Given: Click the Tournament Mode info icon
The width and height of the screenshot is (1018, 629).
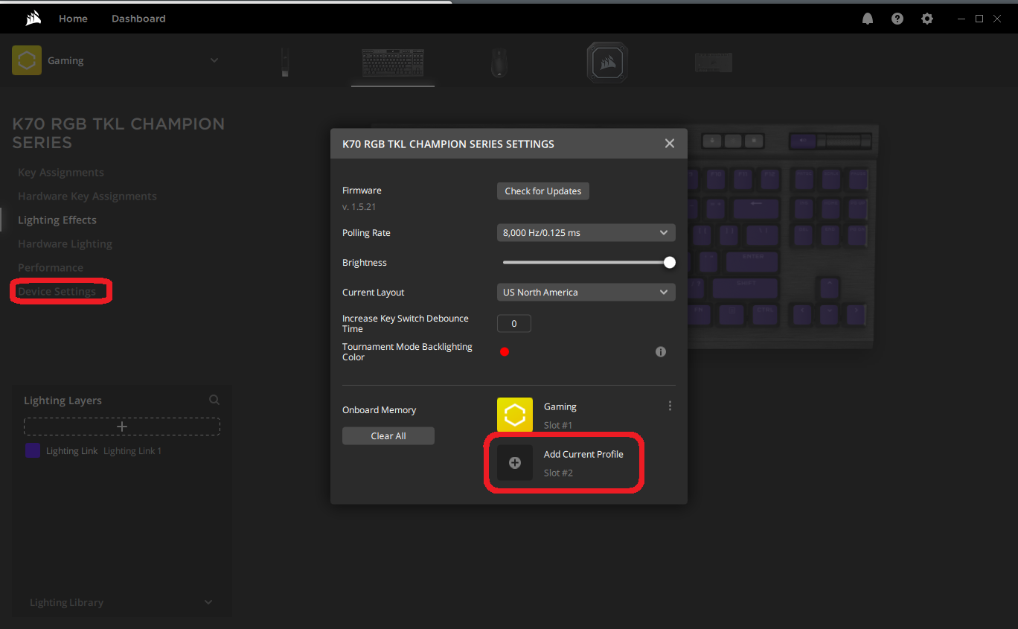Looking at the screenshot, I should coord(661,352).
